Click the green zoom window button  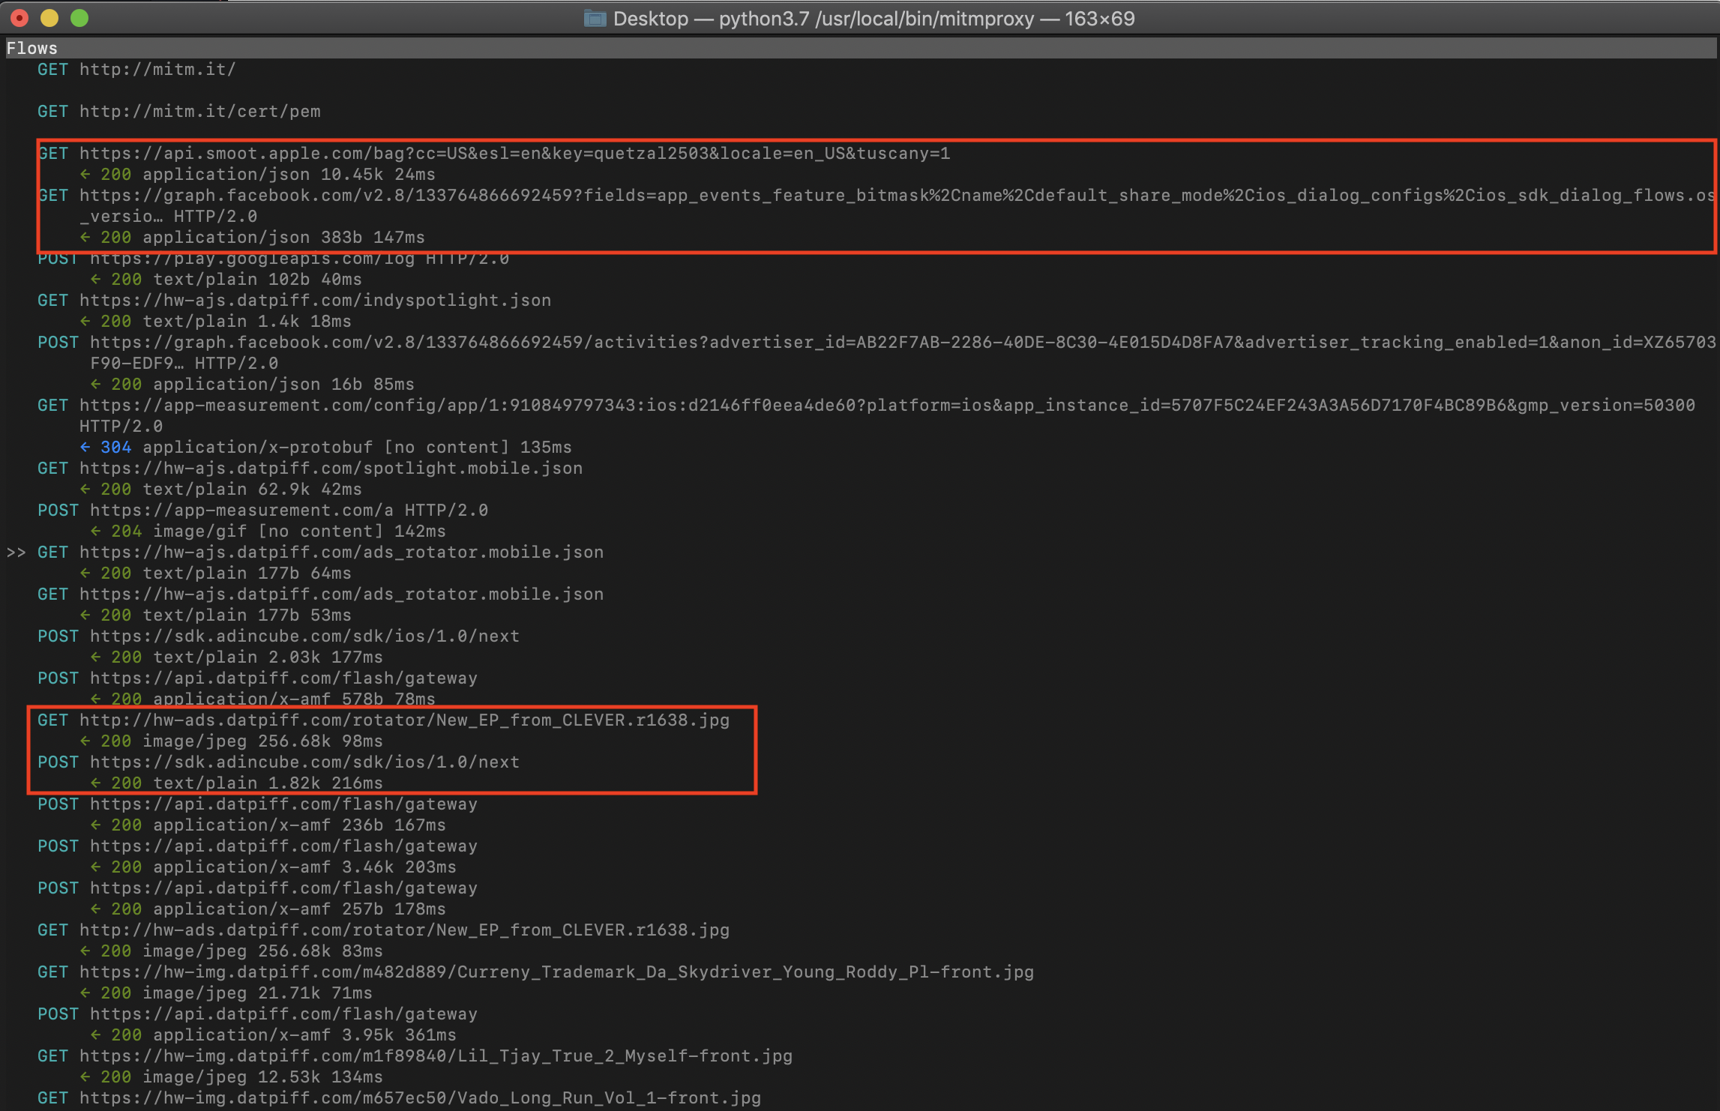[79, 18]
